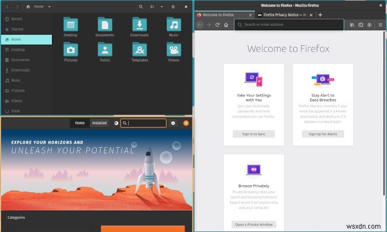The width and height of the screenshot is (387, 232).
Task: Open view options dropdown arrow in Files
Action: 161,7
